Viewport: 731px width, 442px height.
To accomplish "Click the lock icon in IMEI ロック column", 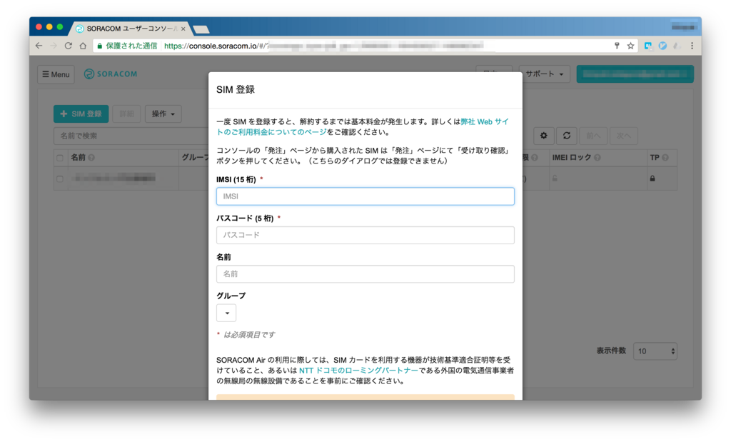I will tap(555, 178).
